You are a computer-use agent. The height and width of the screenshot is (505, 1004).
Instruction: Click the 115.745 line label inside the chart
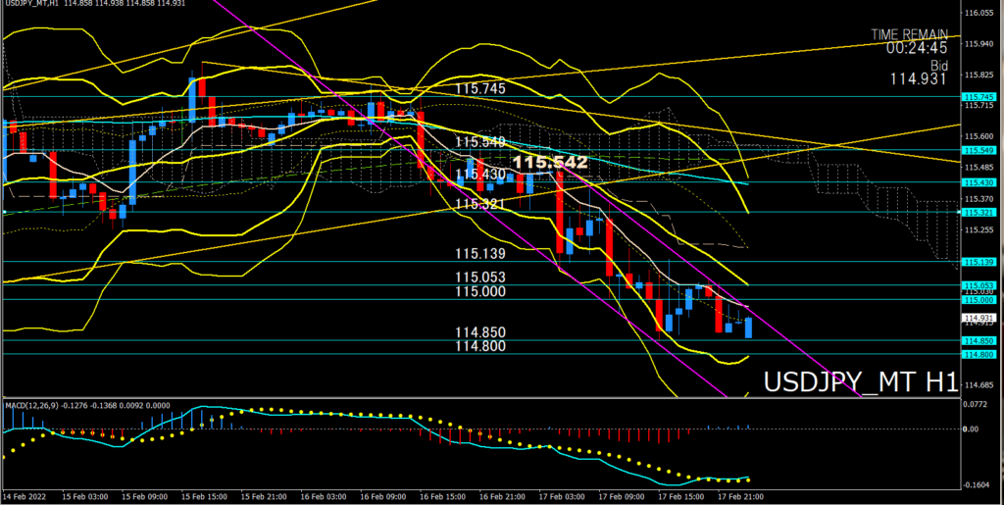tap(480, 88)
